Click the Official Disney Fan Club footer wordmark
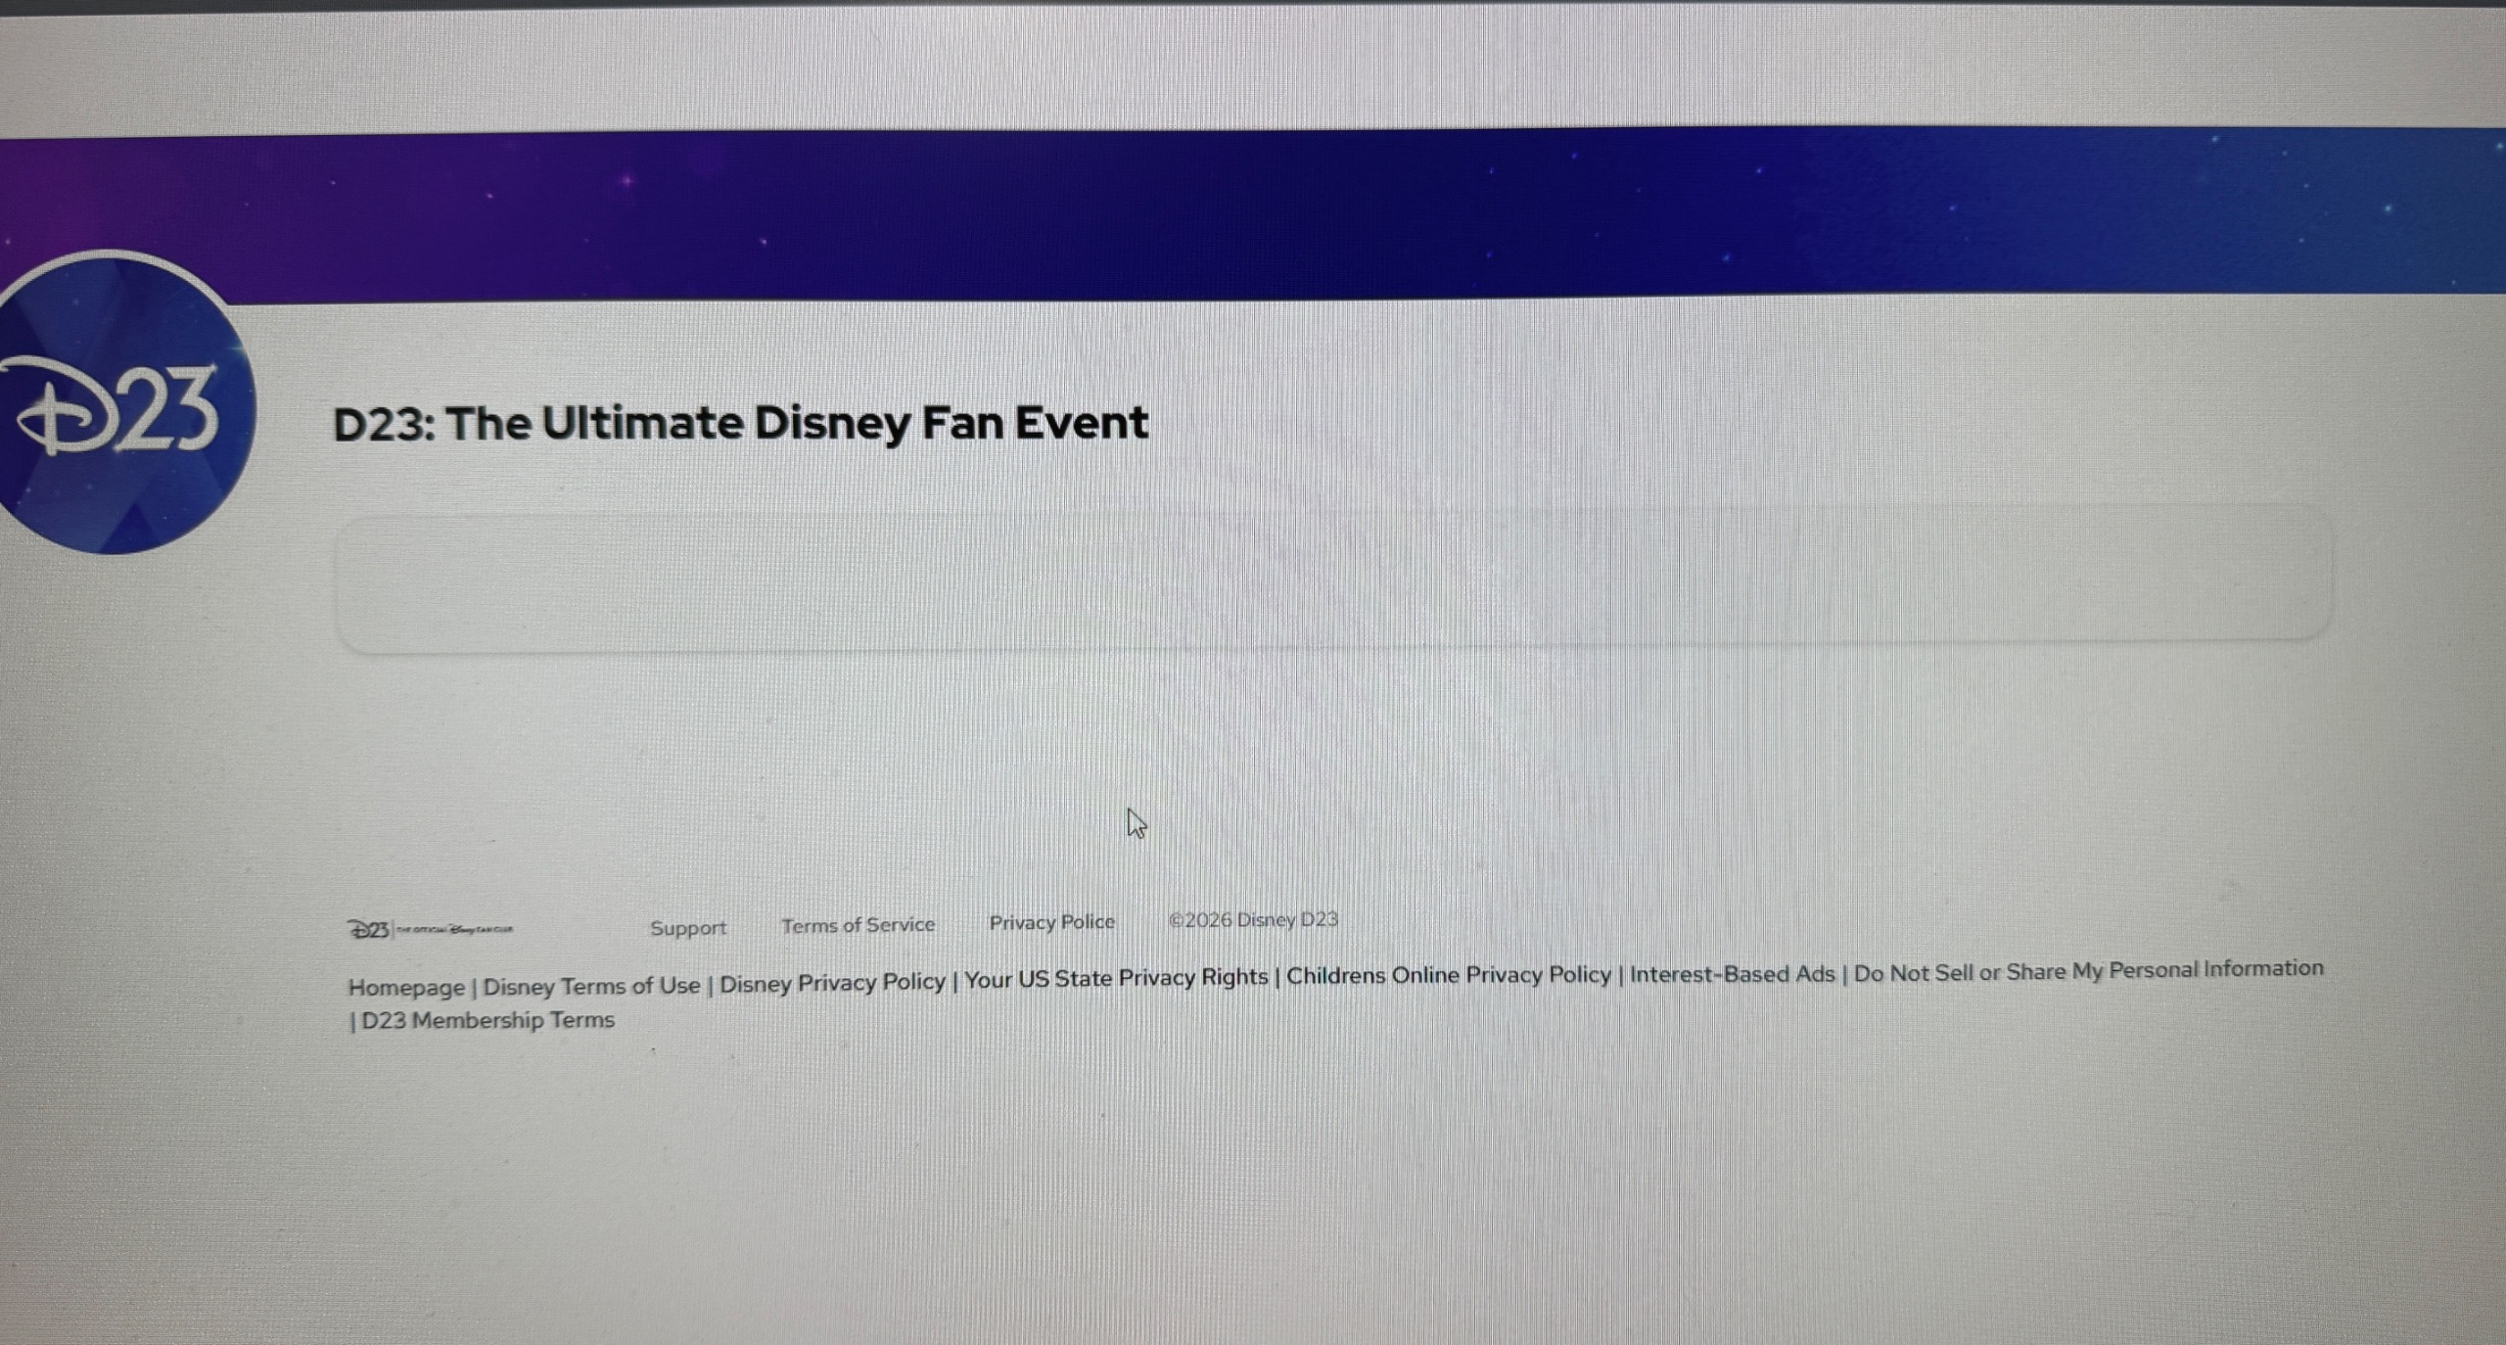This screenshot has width=2506, height=1345. 455,929
